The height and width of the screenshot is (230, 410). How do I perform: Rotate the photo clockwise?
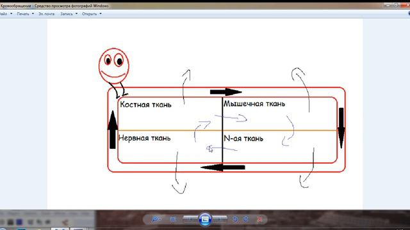coord(245,219)
